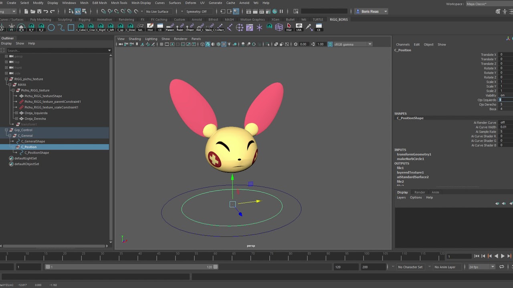Toggle use all lights in viewport toolbar
The height and width of the screenshot is (288, 513).
click(229, 44)
